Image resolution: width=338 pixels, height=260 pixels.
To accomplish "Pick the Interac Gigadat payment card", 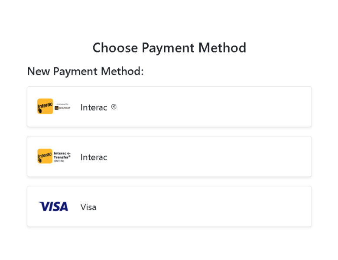I will pyautogui.click(x=195, y=107).
